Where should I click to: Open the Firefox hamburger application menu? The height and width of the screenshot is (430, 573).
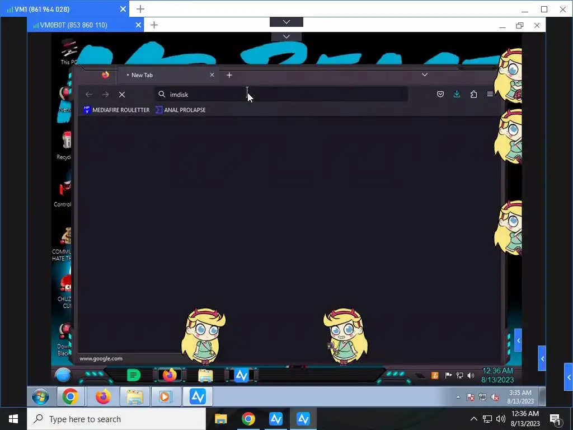point(490,94)
